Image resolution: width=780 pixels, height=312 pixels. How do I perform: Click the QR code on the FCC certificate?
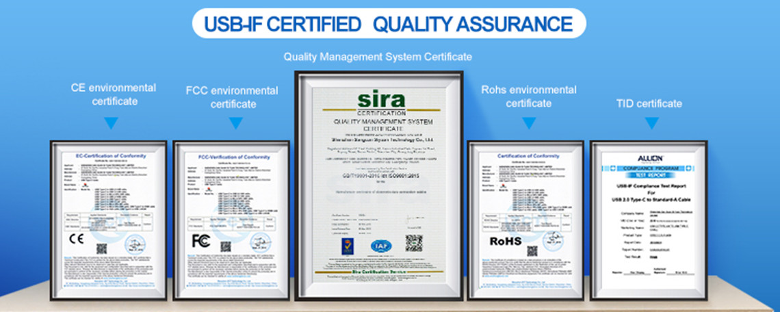226,247
